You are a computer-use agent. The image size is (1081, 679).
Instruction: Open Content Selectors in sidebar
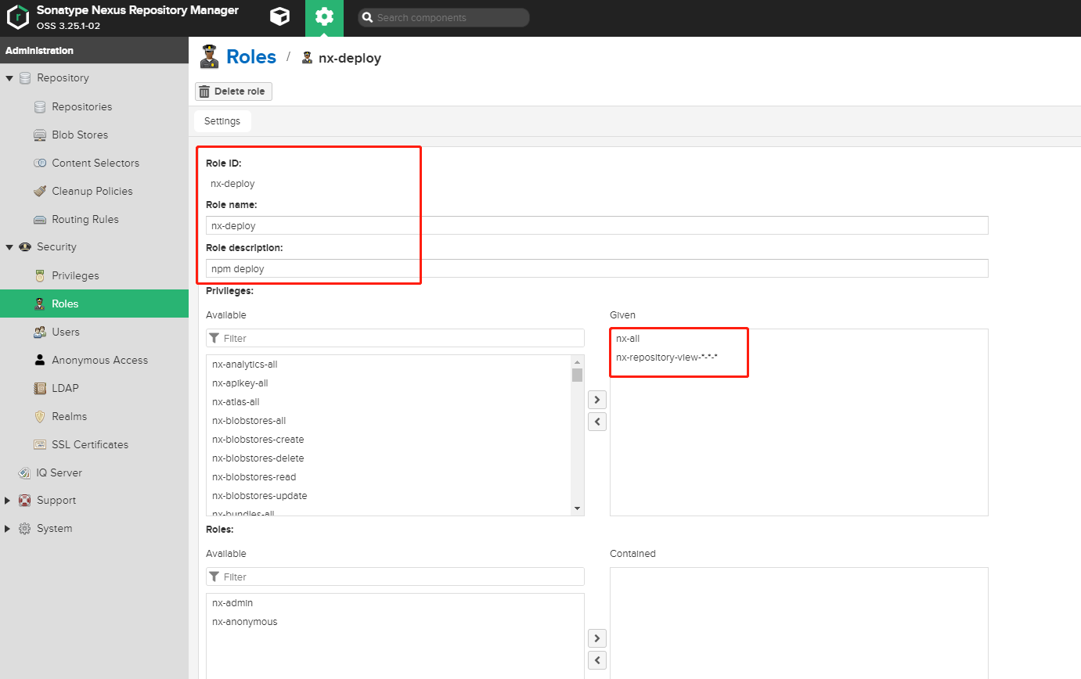point(95,163)
